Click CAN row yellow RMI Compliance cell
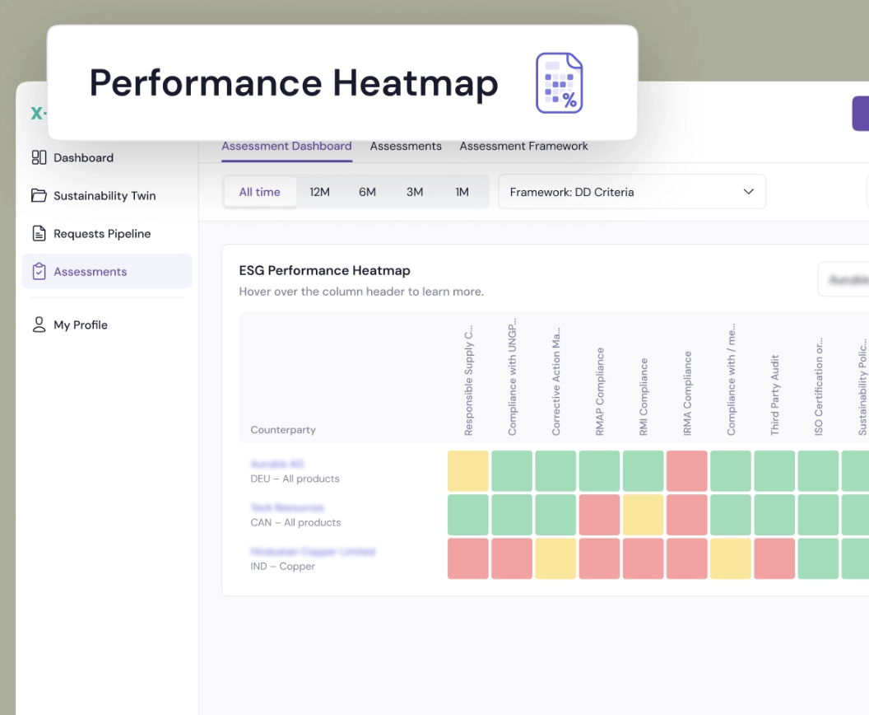869x715 pixels. pos(644,515)
